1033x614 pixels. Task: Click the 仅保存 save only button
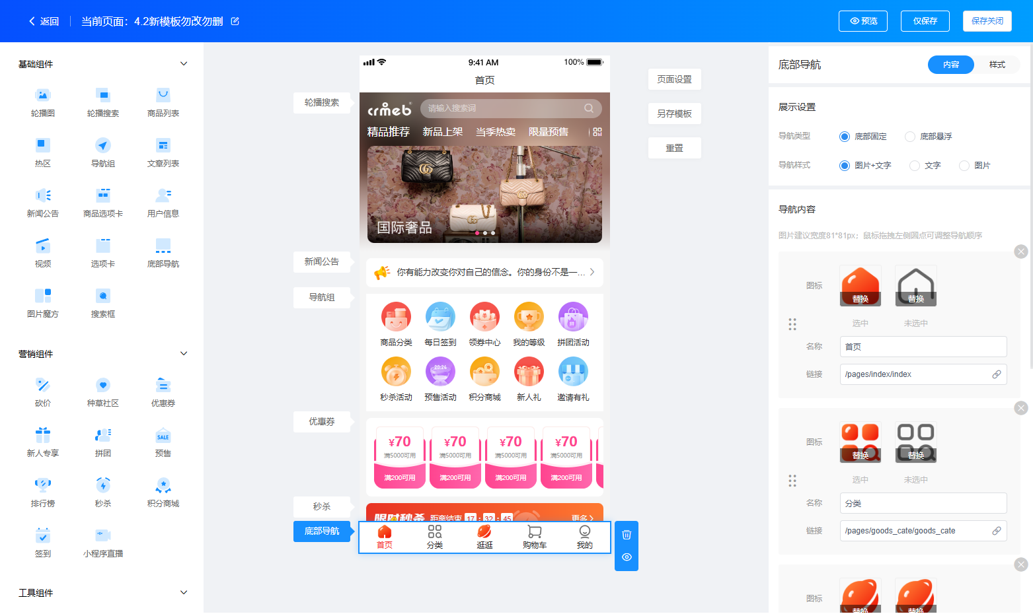925,21
